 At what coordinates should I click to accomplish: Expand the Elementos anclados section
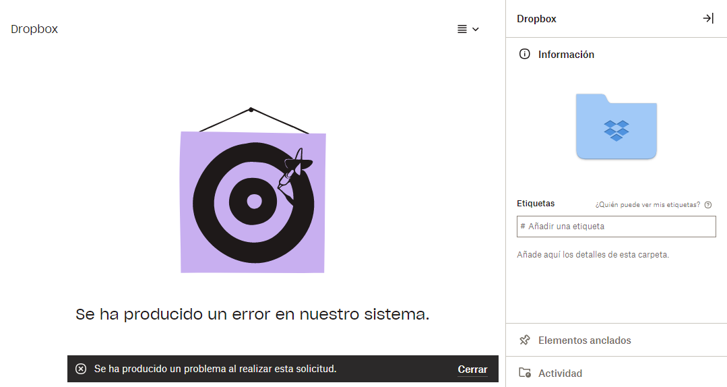pyautogui.click(x=584, y=340)
